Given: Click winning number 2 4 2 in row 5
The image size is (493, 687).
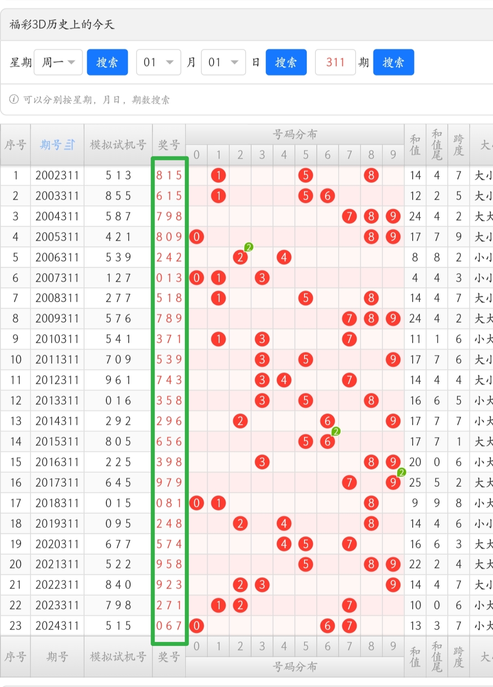Looking at the screenshot, I should click(x=169, y=258).
